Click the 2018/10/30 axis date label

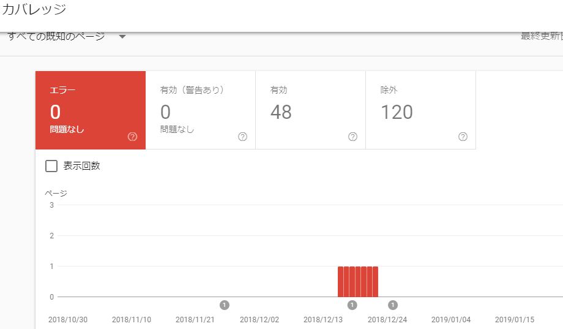coord(68,320)
